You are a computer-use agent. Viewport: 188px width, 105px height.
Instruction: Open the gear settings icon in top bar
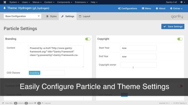(183, 2)
